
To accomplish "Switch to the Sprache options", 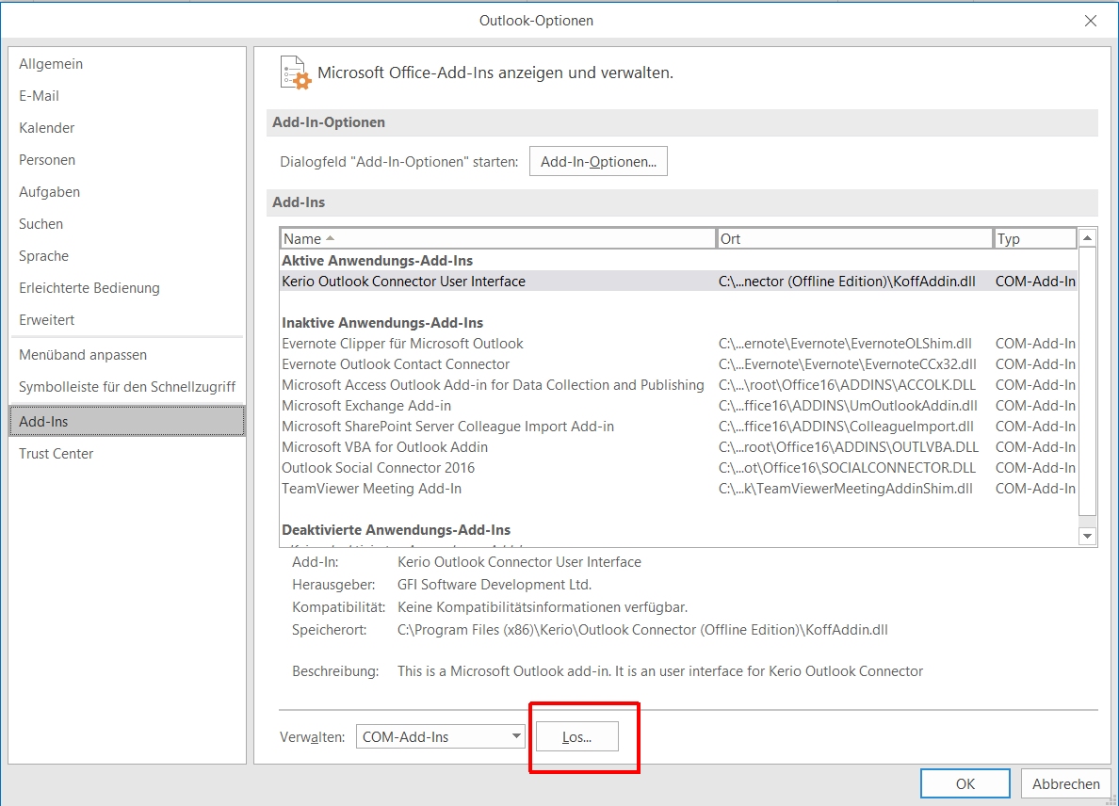I will coord(127,256).
